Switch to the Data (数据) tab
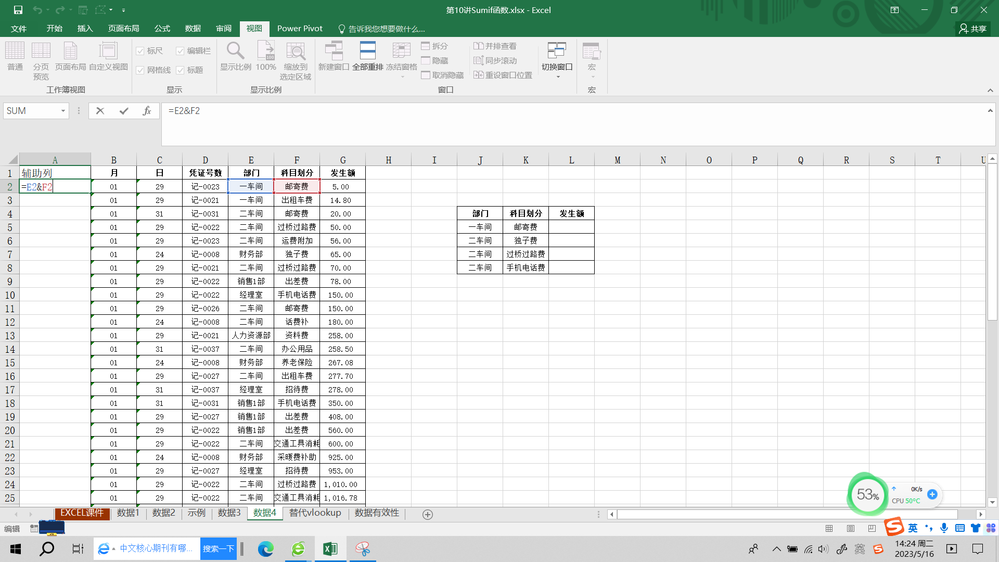 pos(193,29)
